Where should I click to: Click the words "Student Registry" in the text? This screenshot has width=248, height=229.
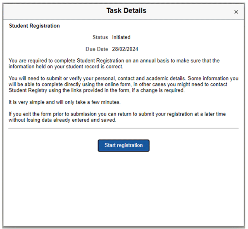click(x=28, y=90)
